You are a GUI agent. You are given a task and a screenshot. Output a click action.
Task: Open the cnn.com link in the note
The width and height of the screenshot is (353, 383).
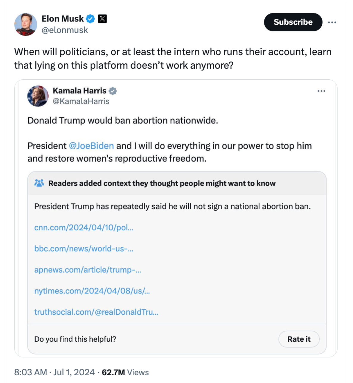(84, 227)
